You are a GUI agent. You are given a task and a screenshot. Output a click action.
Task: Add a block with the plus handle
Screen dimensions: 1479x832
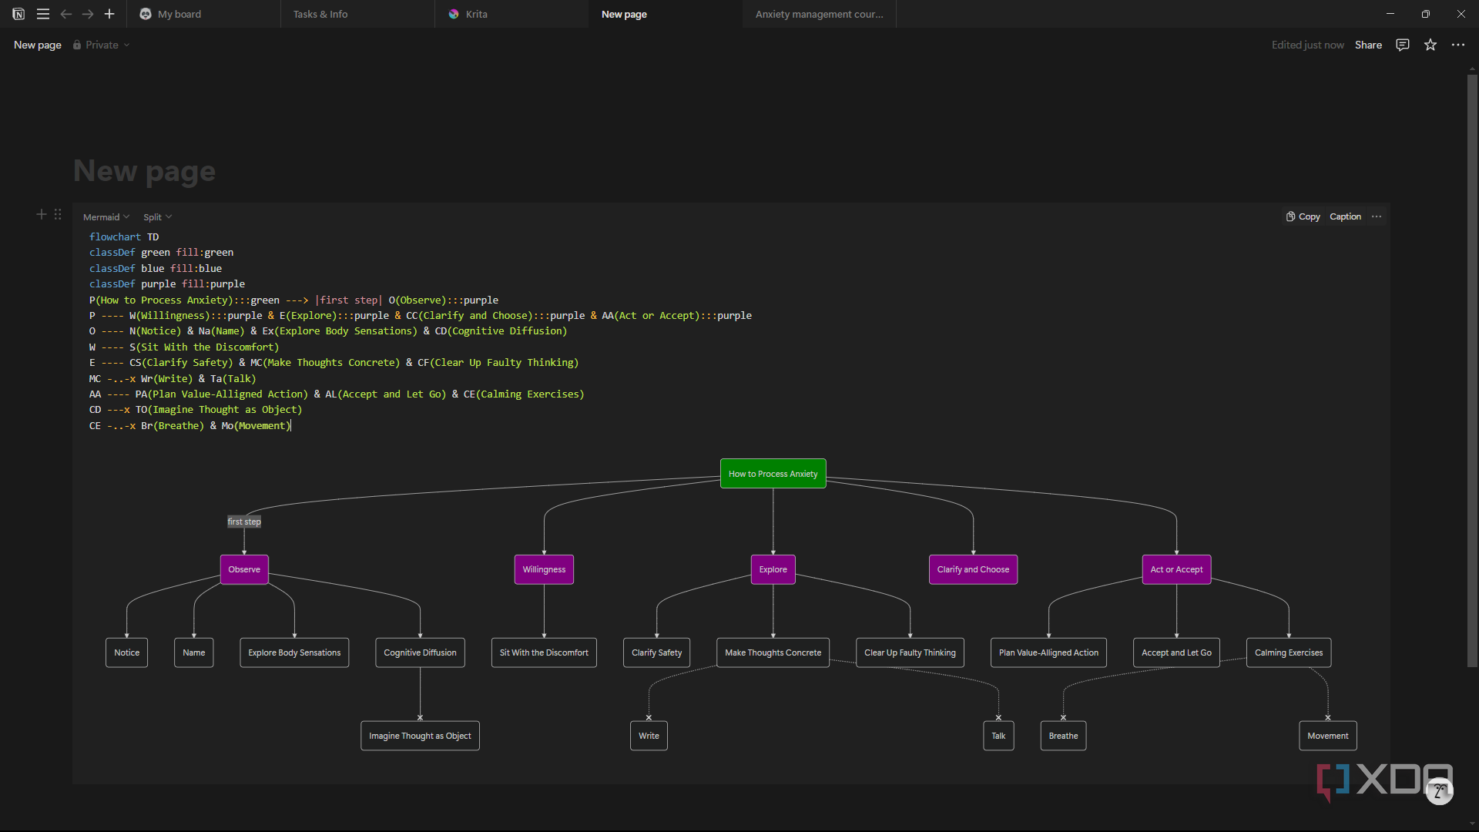[42, 214]
